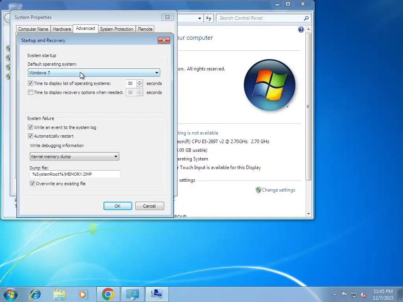This screenshot has height=302, width=403.
Task: Decrease operating systems list time spinner
Action: click(x=140, y=85)
